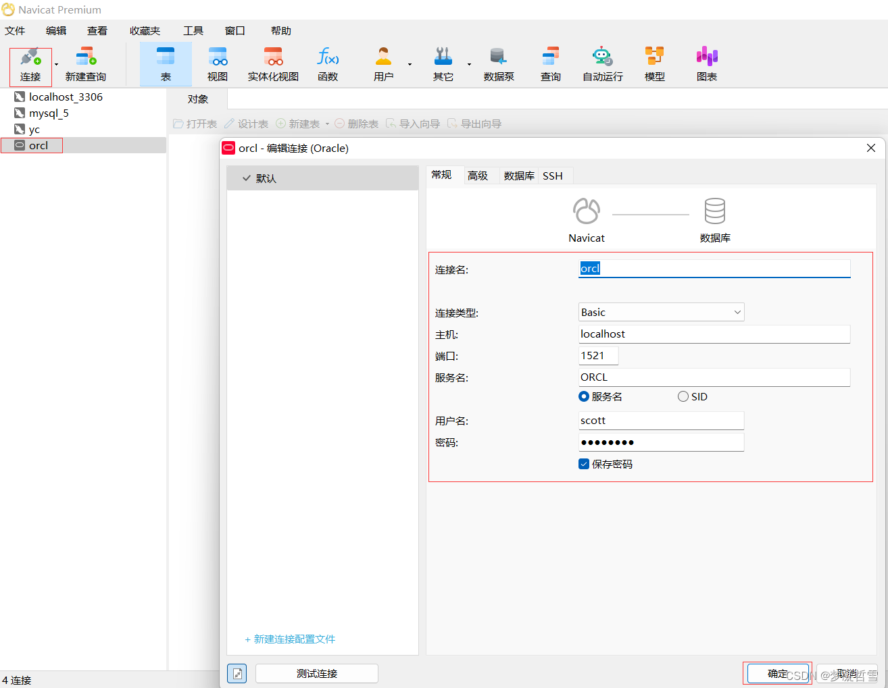Click Delete Table (删除表) action
Image resolution: width=888 pixels, height=688 pixels.
(x=356, y=124)
